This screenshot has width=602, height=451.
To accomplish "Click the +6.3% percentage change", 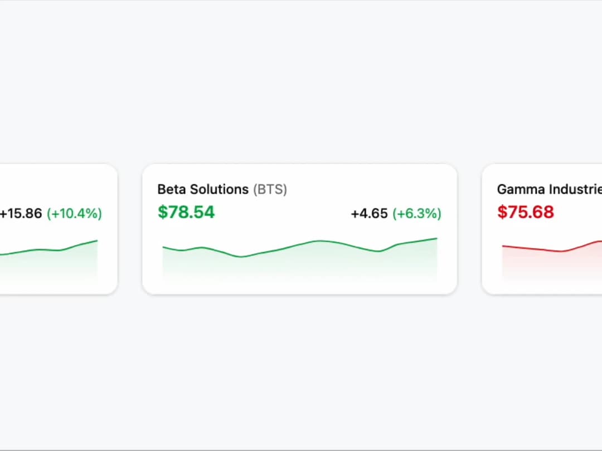I will coord(417,213).
